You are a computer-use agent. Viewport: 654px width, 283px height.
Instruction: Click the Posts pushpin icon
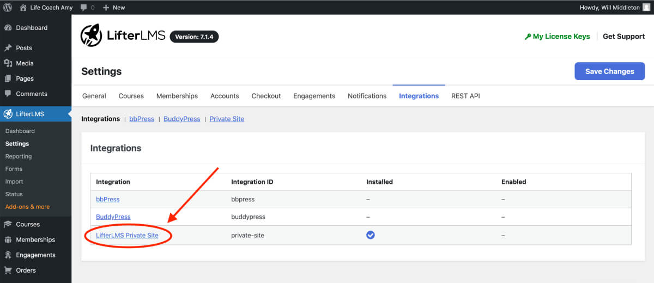pos(8,48)
